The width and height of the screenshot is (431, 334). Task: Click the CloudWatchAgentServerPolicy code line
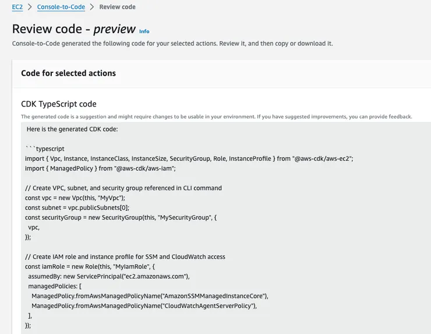(144, 305)
